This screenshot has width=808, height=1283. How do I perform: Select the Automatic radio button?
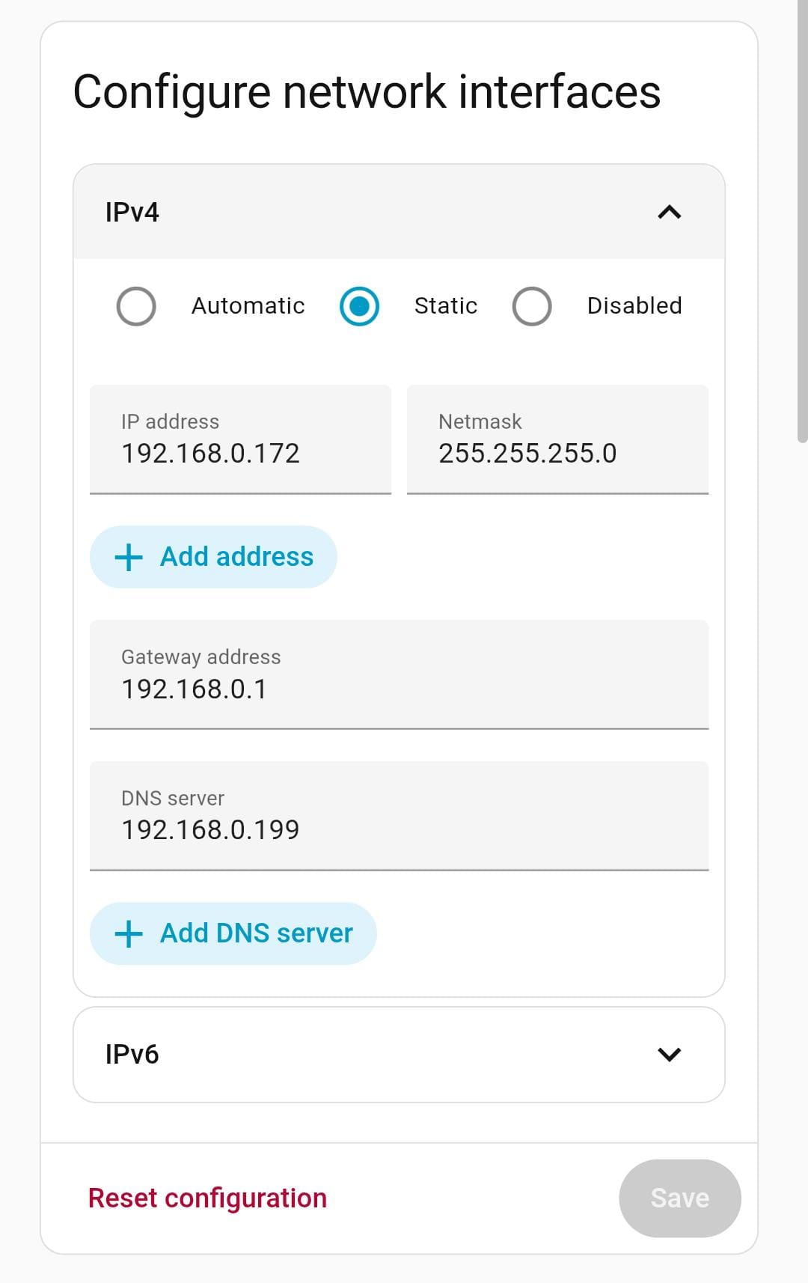point(136,306)
